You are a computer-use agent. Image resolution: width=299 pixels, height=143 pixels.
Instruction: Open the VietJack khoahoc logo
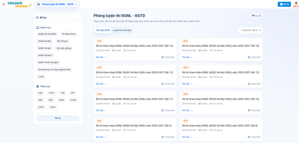tap(19, 4)
